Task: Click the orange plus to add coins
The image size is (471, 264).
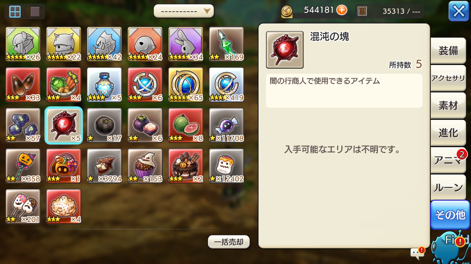Action: [342, 10]
